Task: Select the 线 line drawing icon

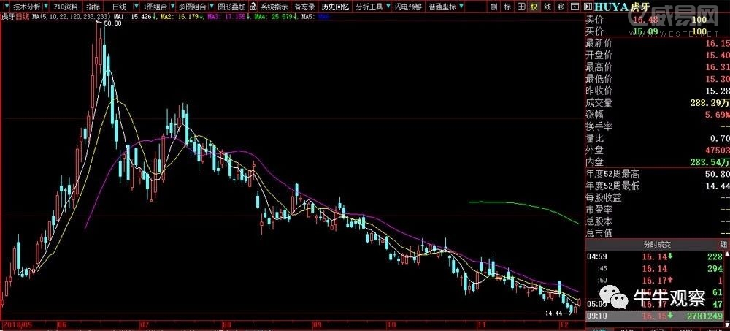Action: 547,7
